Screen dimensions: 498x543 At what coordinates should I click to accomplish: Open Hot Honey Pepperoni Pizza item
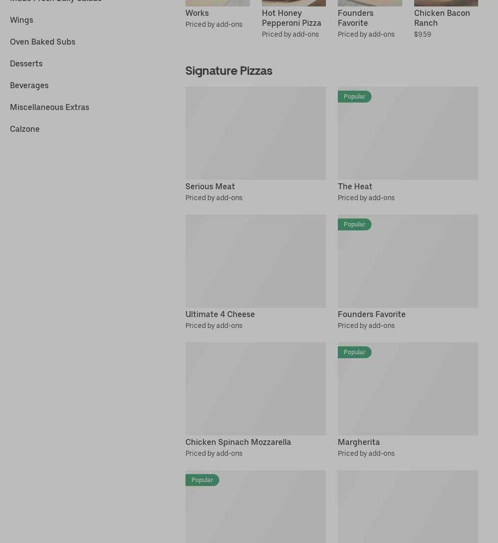point(292,18)
